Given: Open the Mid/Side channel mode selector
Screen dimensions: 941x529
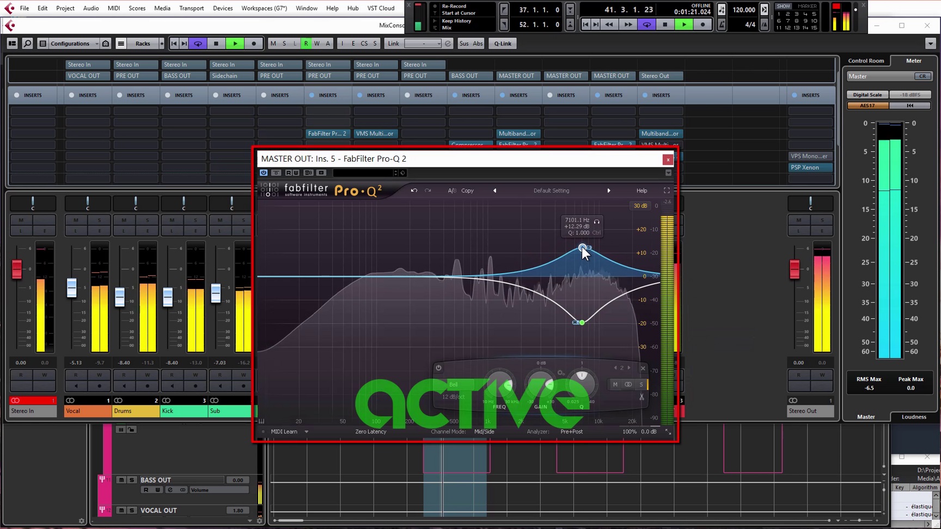Looking at the screenshot, I should 484,432.
